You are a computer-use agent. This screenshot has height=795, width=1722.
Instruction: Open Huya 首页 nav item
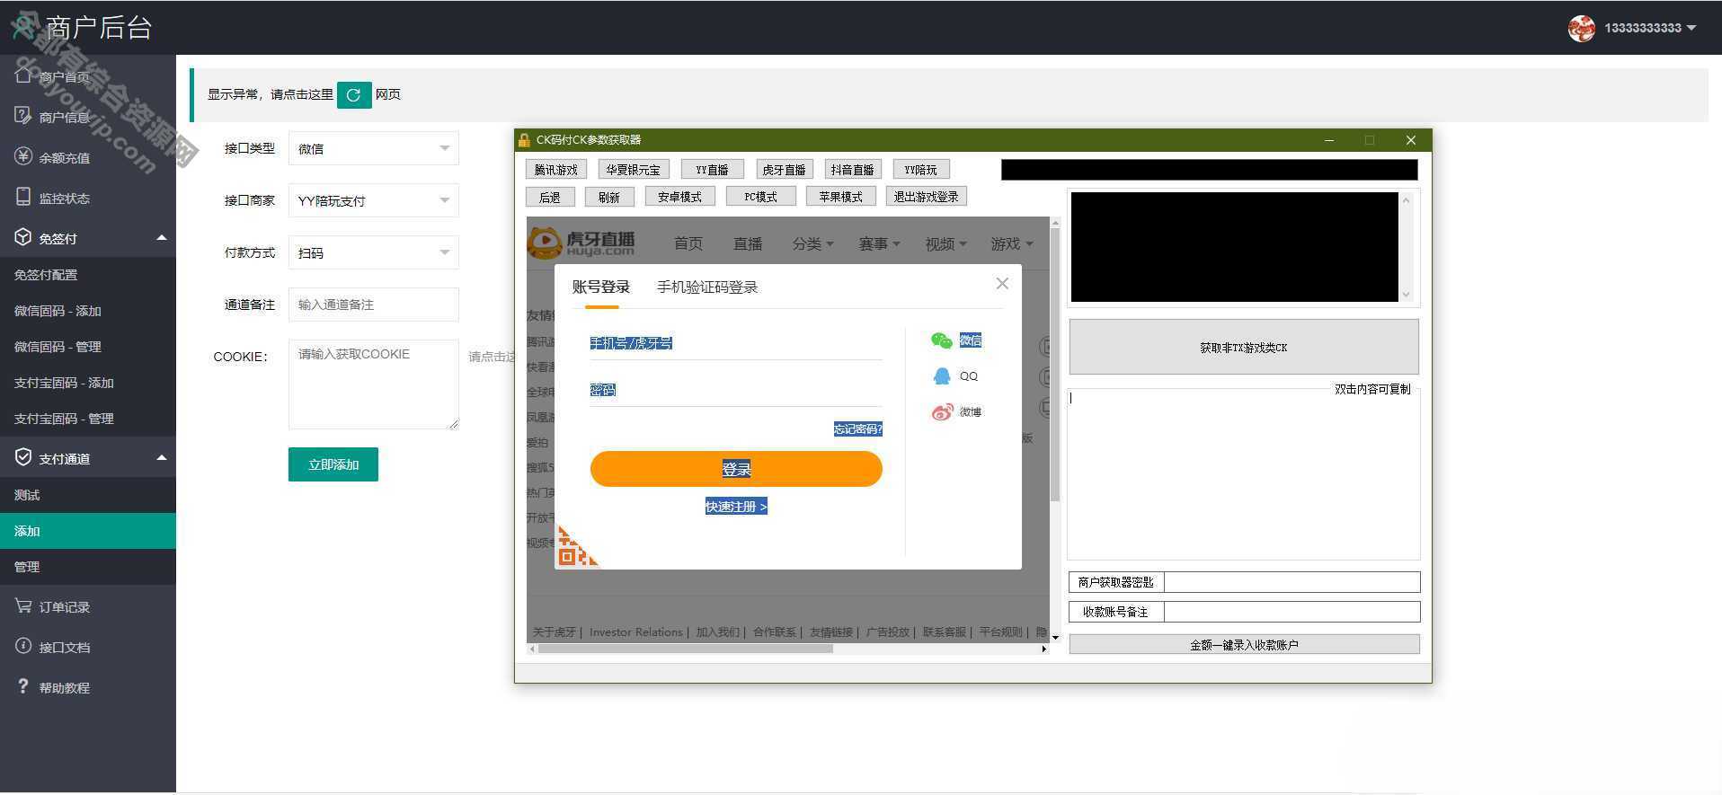point(688,243)
